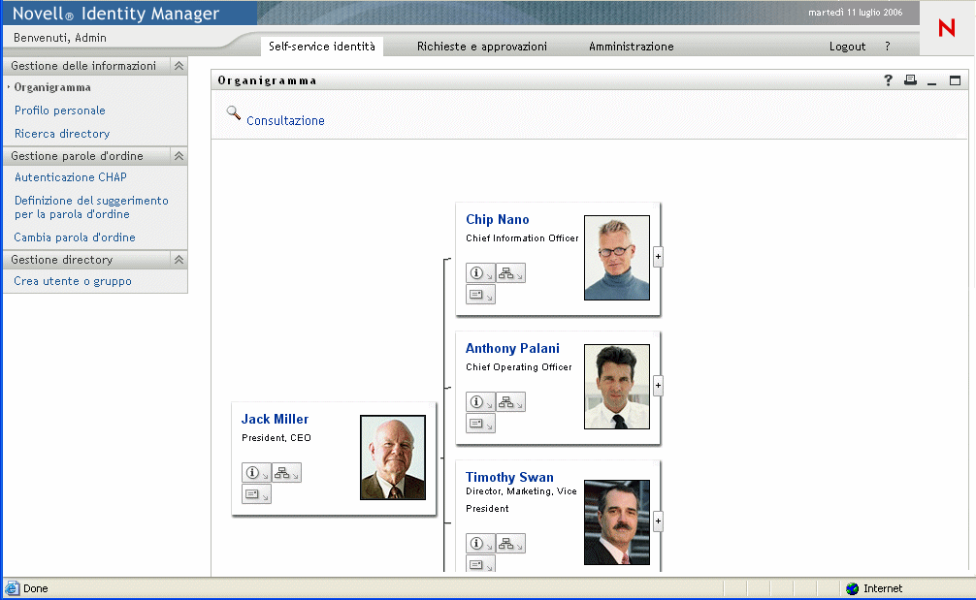The width and height of the screenshot is (976, 600).
Task: Click the Jack Miller name link
Action: click(x=275, y=419)
